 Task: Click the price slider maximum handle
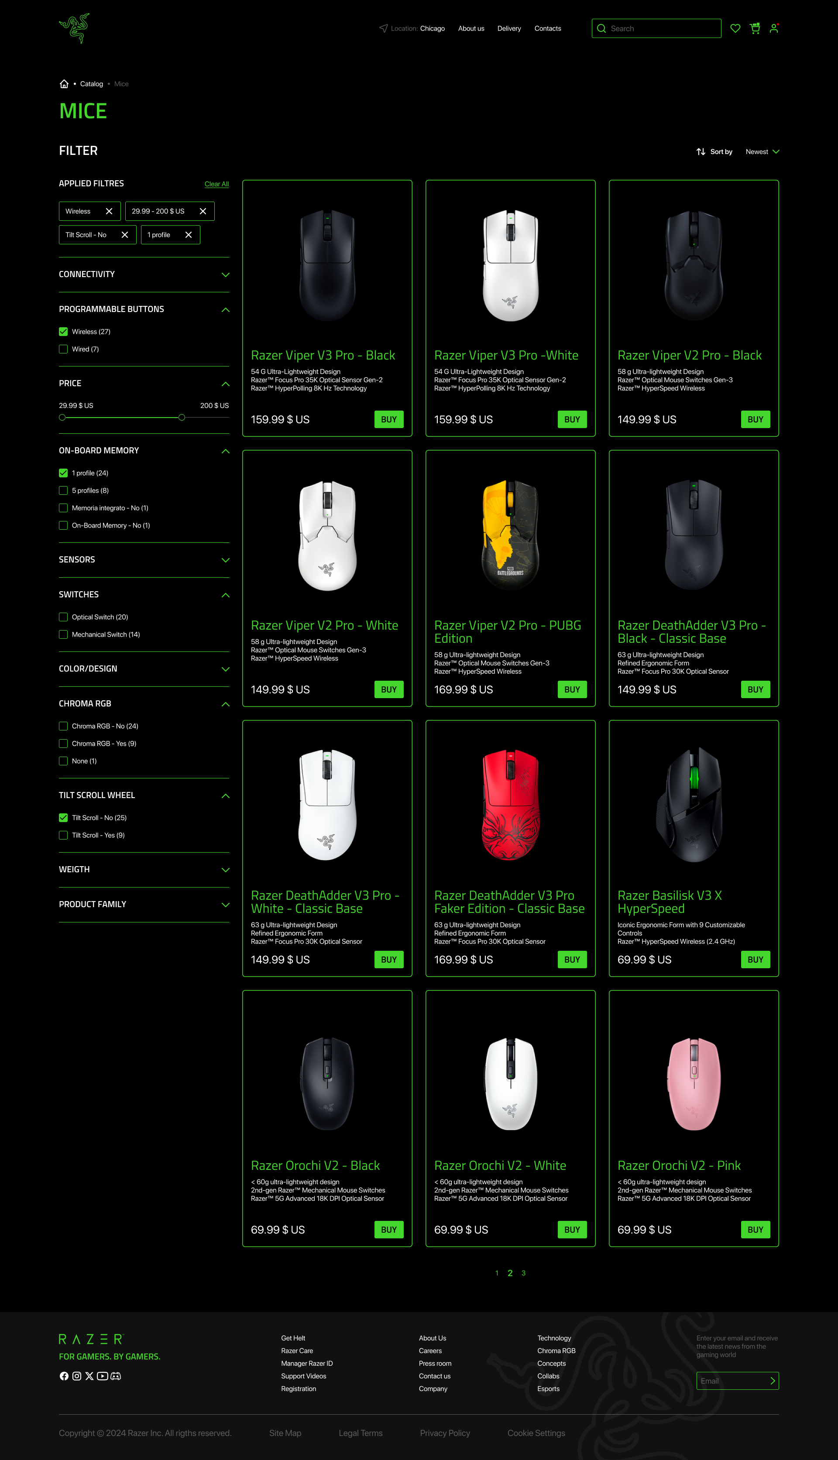tap(182, 418)
